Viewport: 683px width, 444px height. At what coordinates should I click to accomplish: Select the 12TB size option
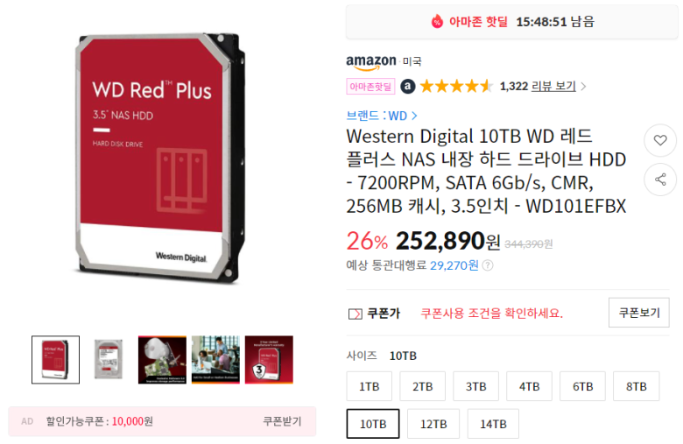(433, 424)
